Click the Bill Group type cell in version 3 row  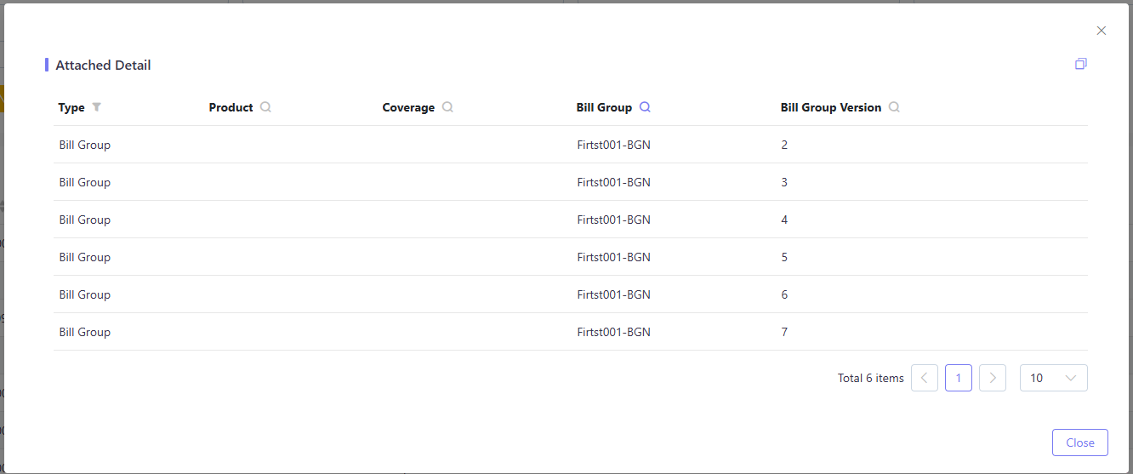click(85, 182)
